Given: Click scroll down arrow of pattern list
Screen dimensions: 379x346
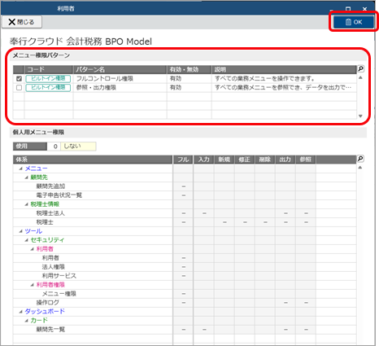Looking at the screenshot, I should (x=360, y=116).
